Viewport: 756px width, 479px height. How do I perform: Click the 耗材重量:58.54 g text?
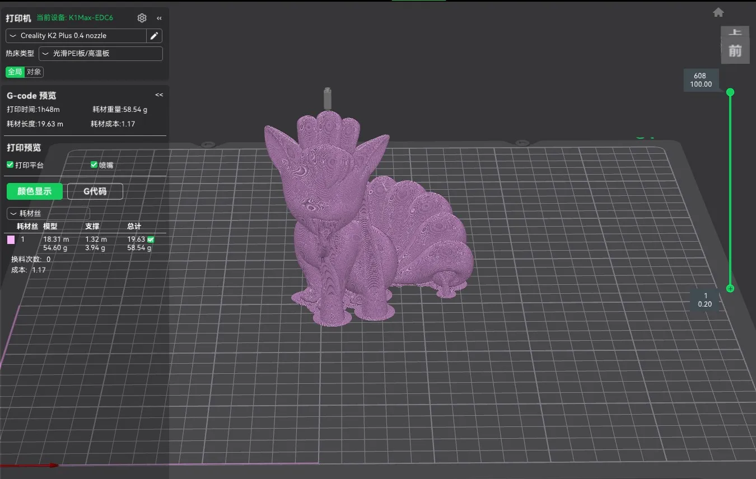click(120, 110)
